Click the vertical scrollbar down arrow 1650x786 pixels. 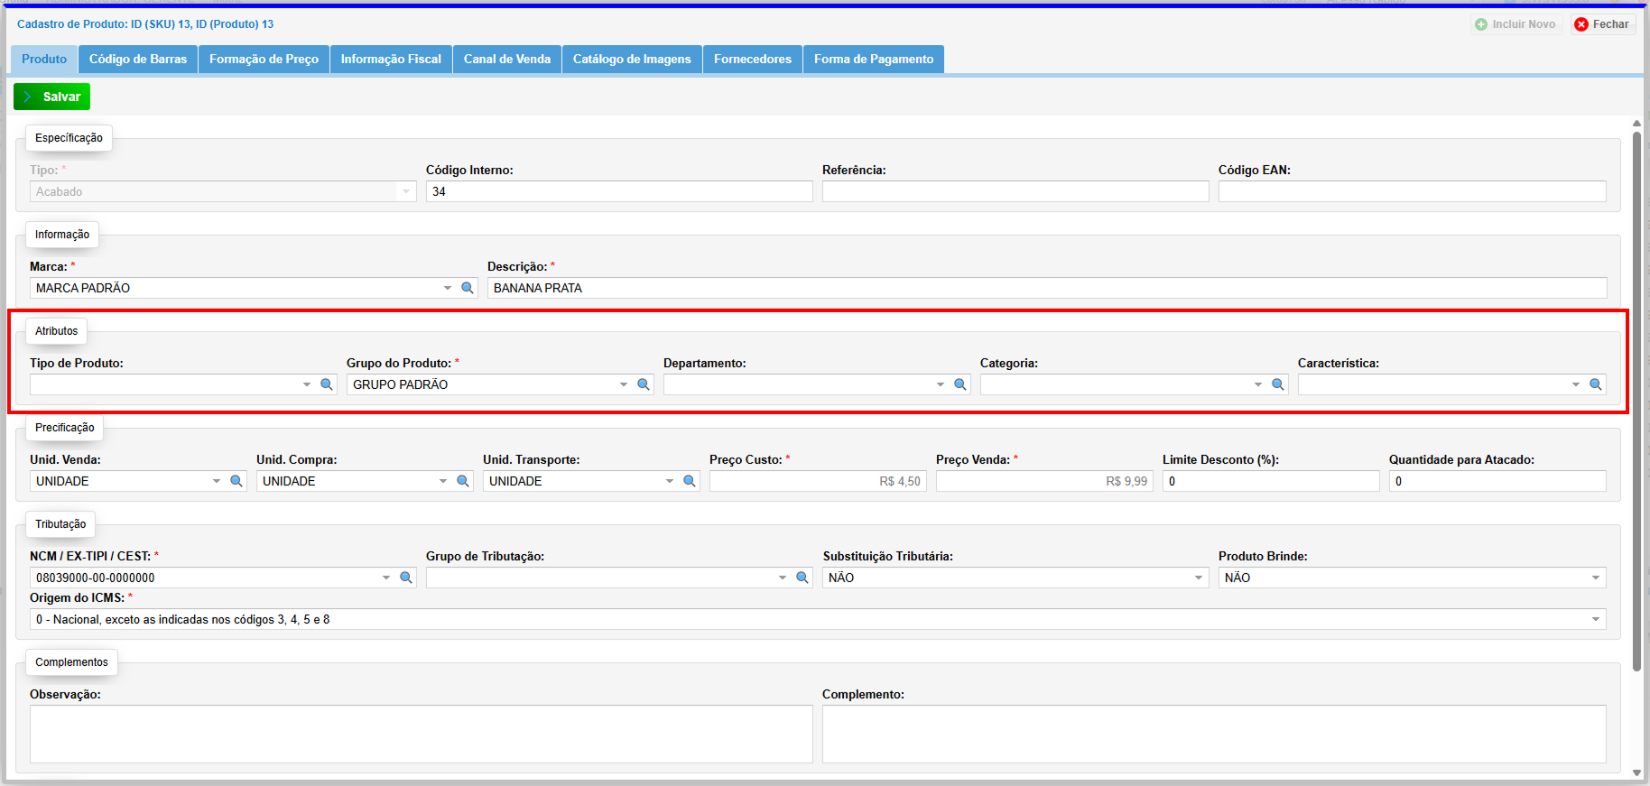tap(1636, 773)
